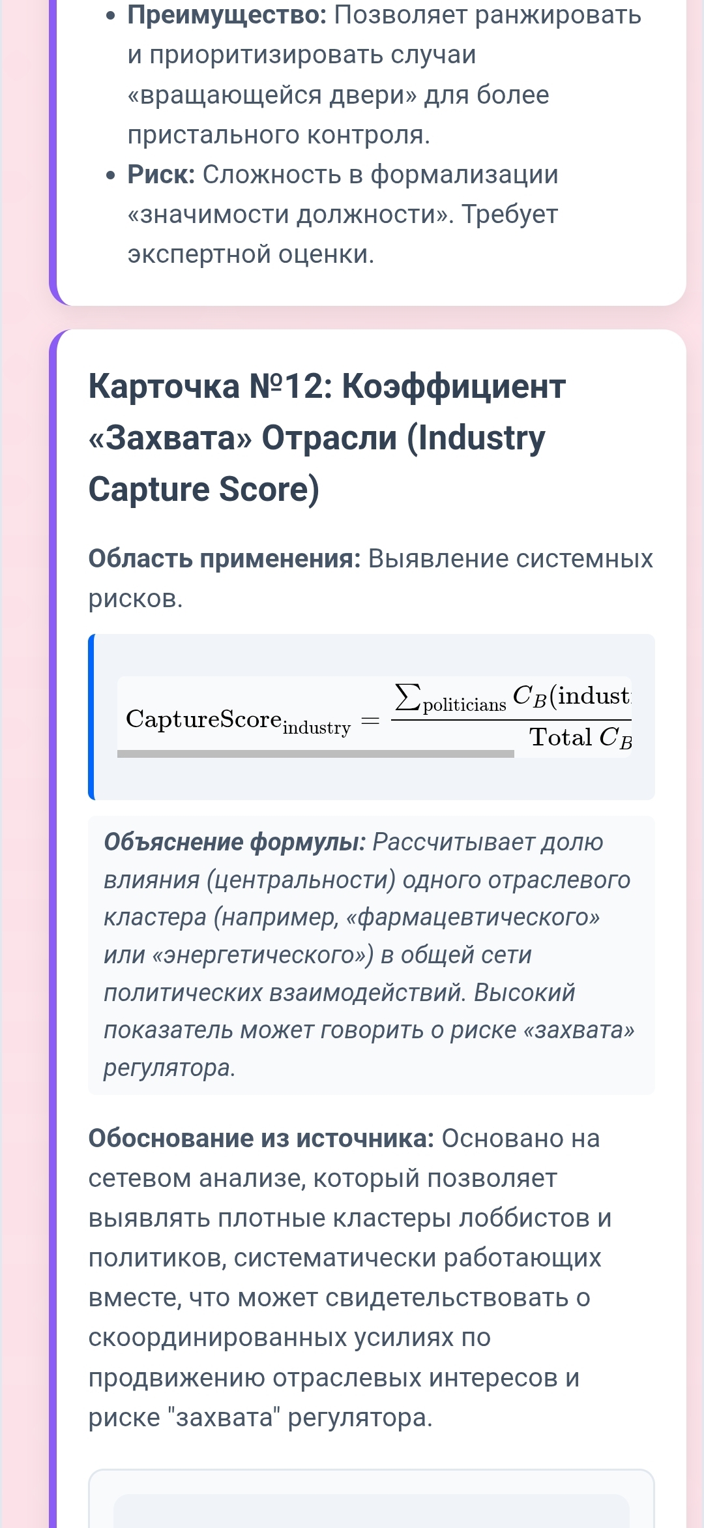Tap the «politicians» subscript in the formula
704x1528 pixels.
pos(464,706)
